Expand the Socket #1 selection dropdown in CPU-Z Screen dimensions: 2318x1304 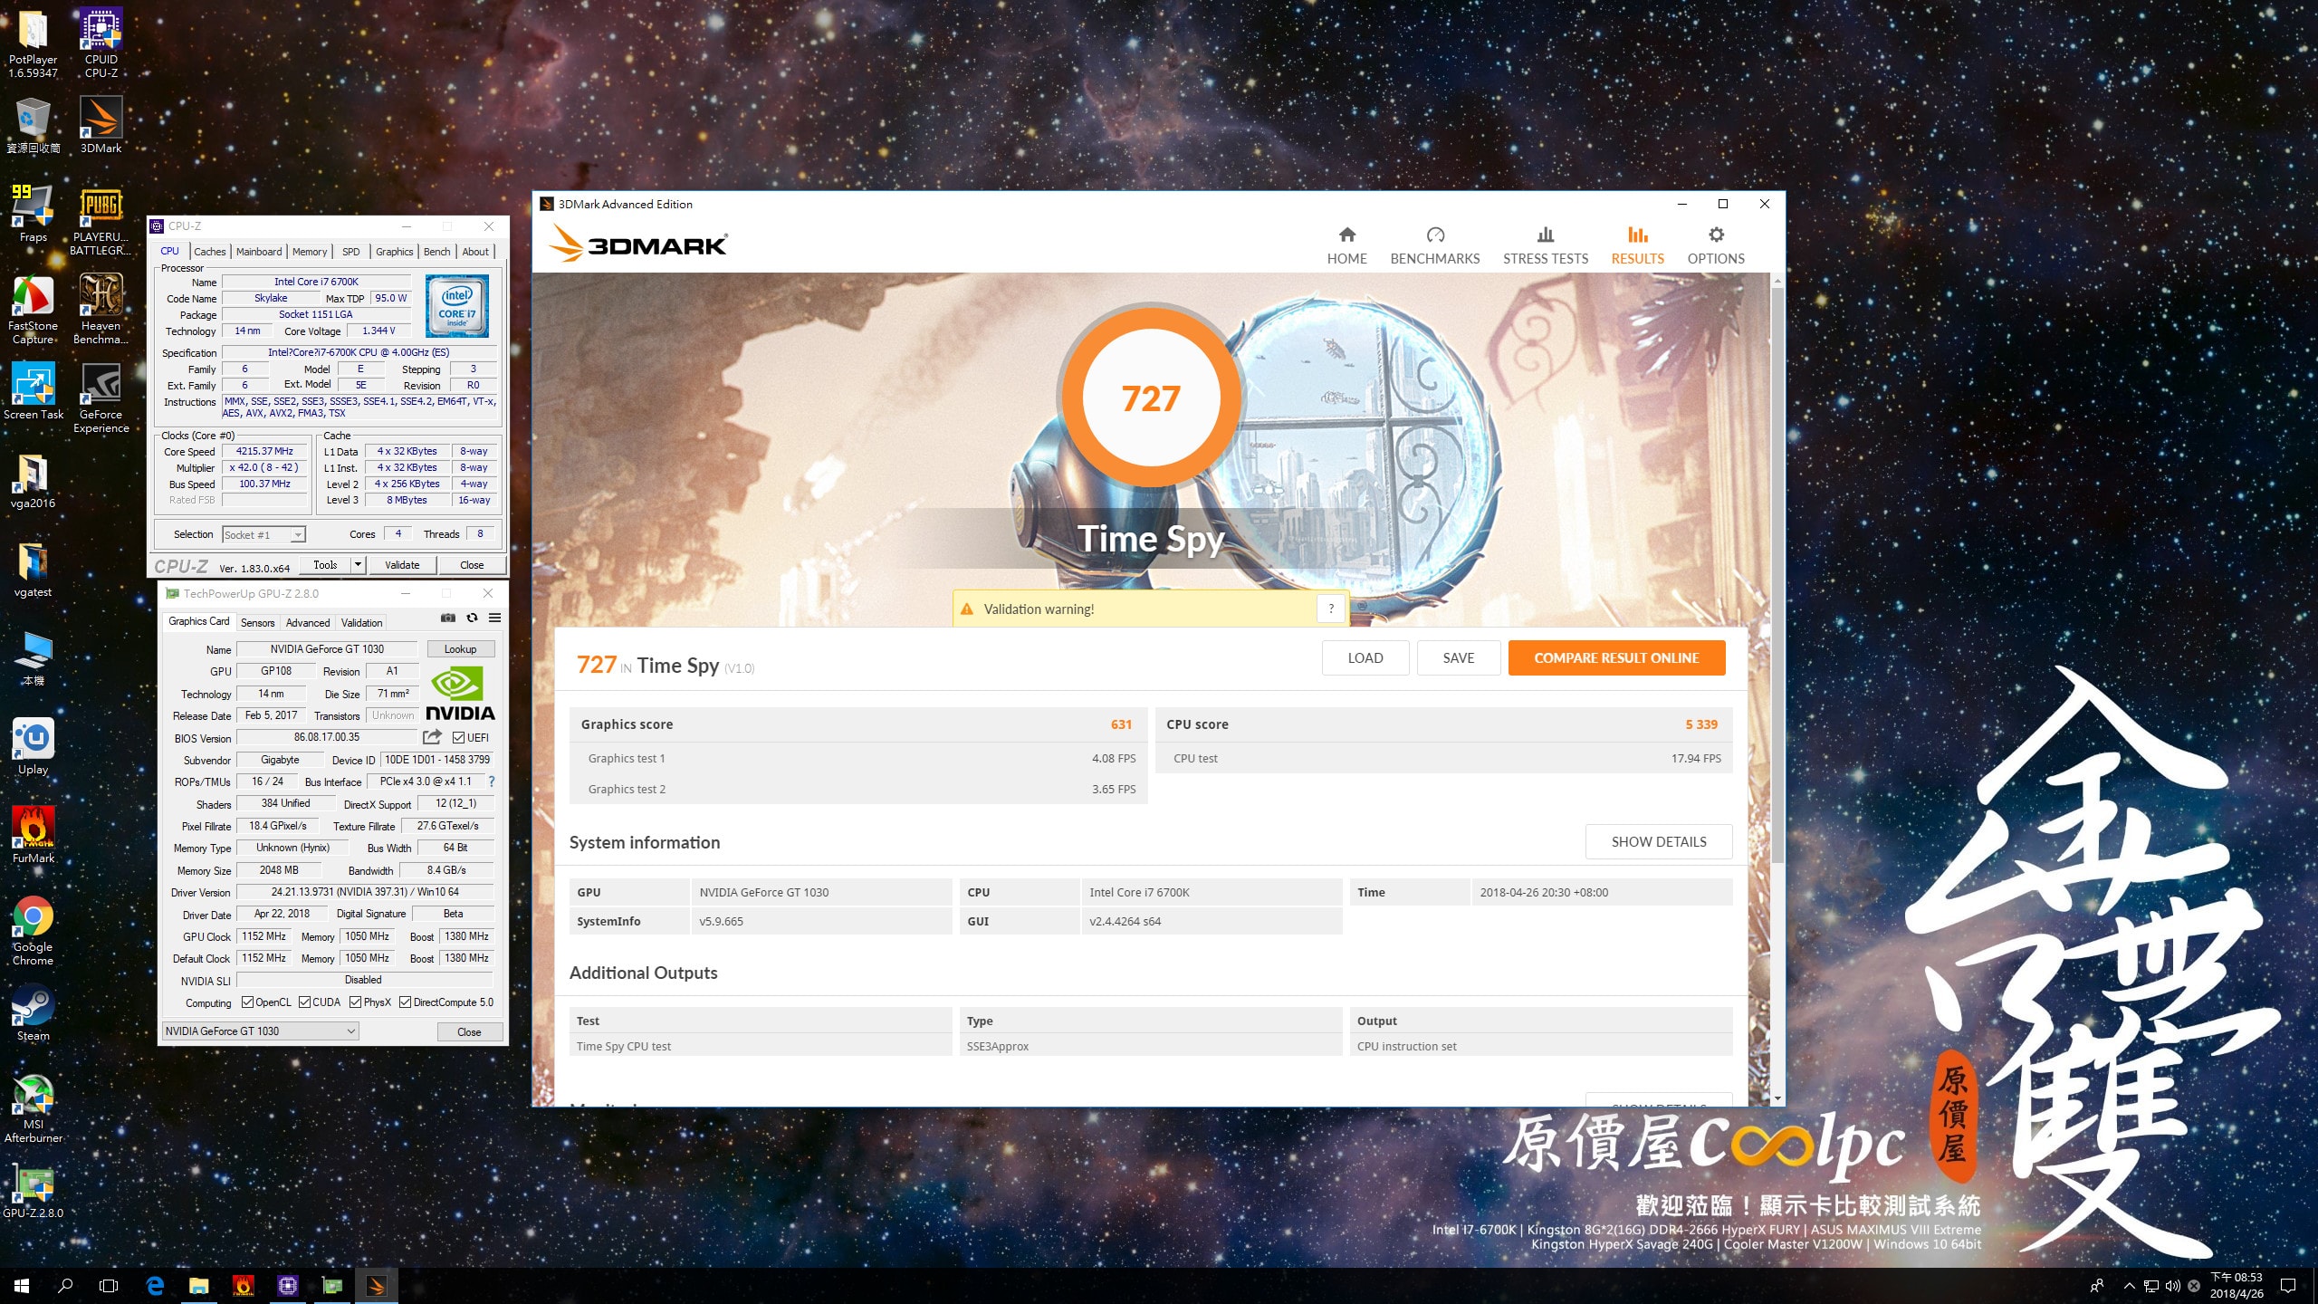coord(298,534)
